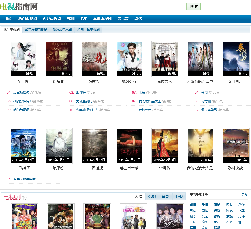
Task: Open the 铁在烧 poster thumbnail
Action: [x=94, y=59]
